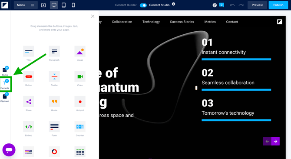291x159 pixels.
Task: Click the blue bar under Seamless collaboration
Action: [236, 90]
